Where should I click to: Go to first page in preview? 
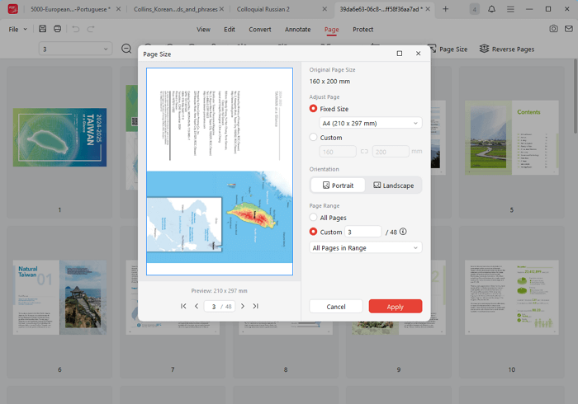point(183,306)
